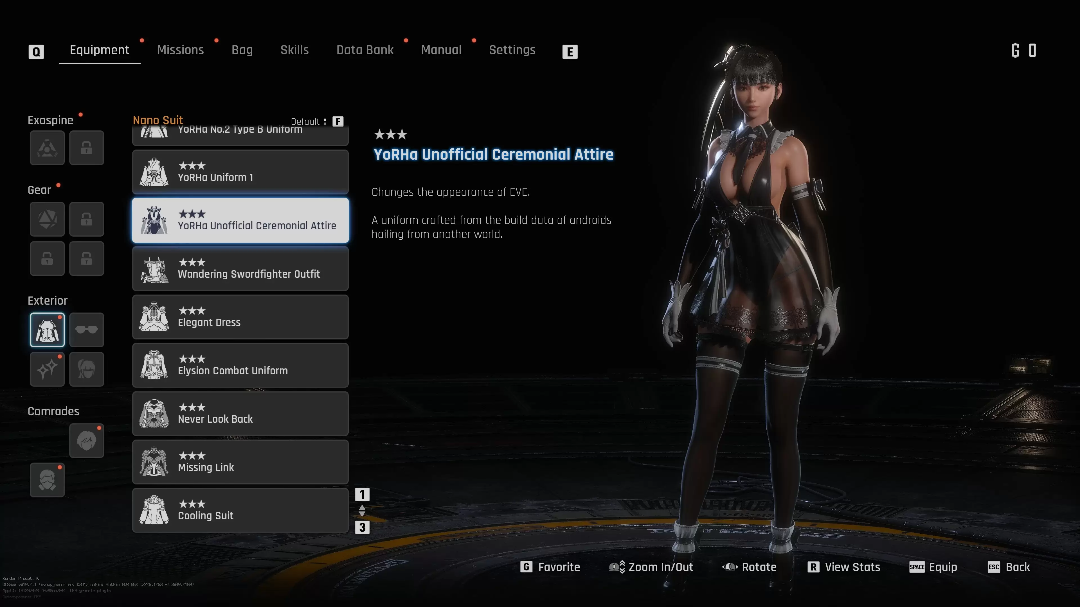Screen dimensions: 1080x607
Task: Click the G key icon
Action: [526, 567]
